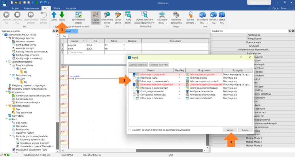Collapse Pod-procedury tree node
The width and height of the screenshot is (295, 157).
[x=11, y=75]
